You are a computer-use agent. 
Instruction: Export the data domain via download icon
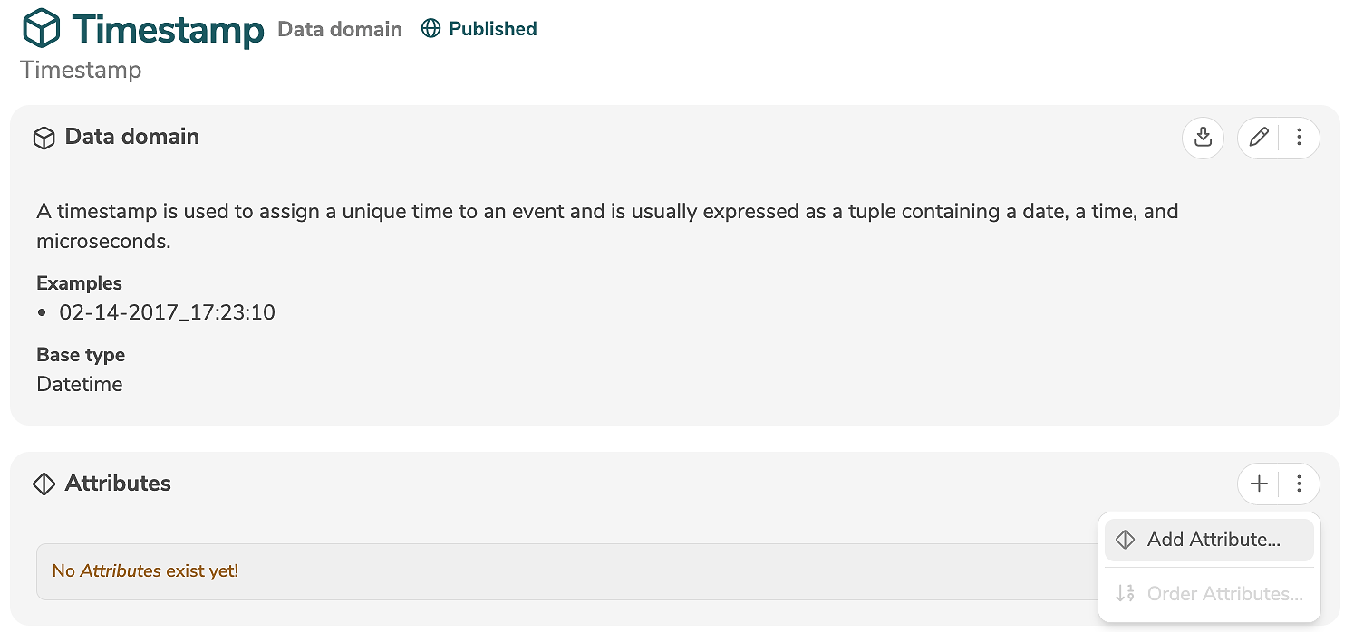point(1203,138)
